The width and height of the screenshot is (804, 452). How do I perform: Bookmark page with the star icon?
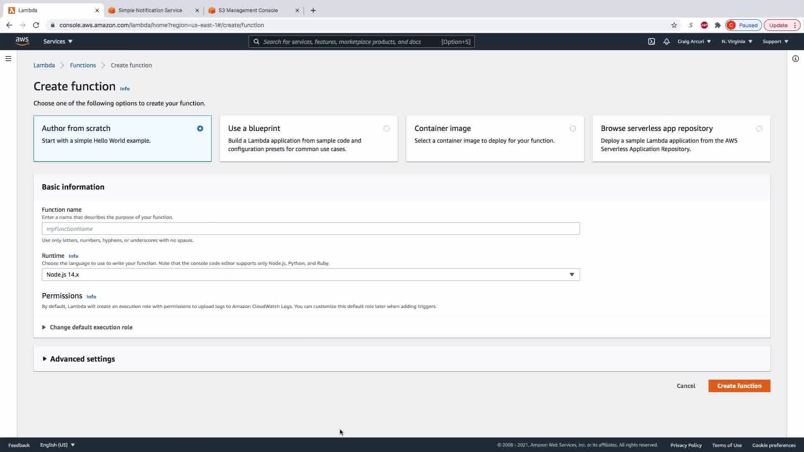click(674, 25)
